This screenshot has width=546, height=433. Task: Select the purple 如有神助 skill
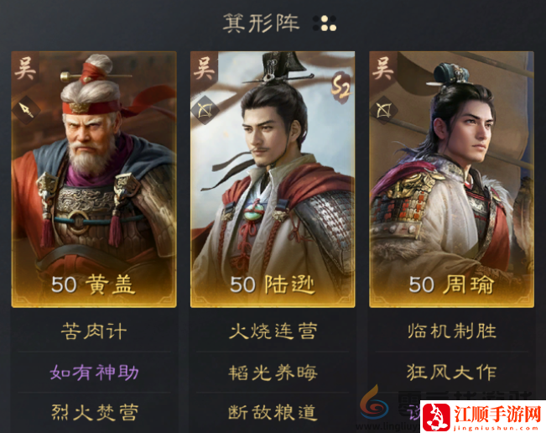[94, 372]
